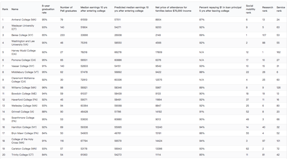Select Berea College (KY) name

[22, 35]
